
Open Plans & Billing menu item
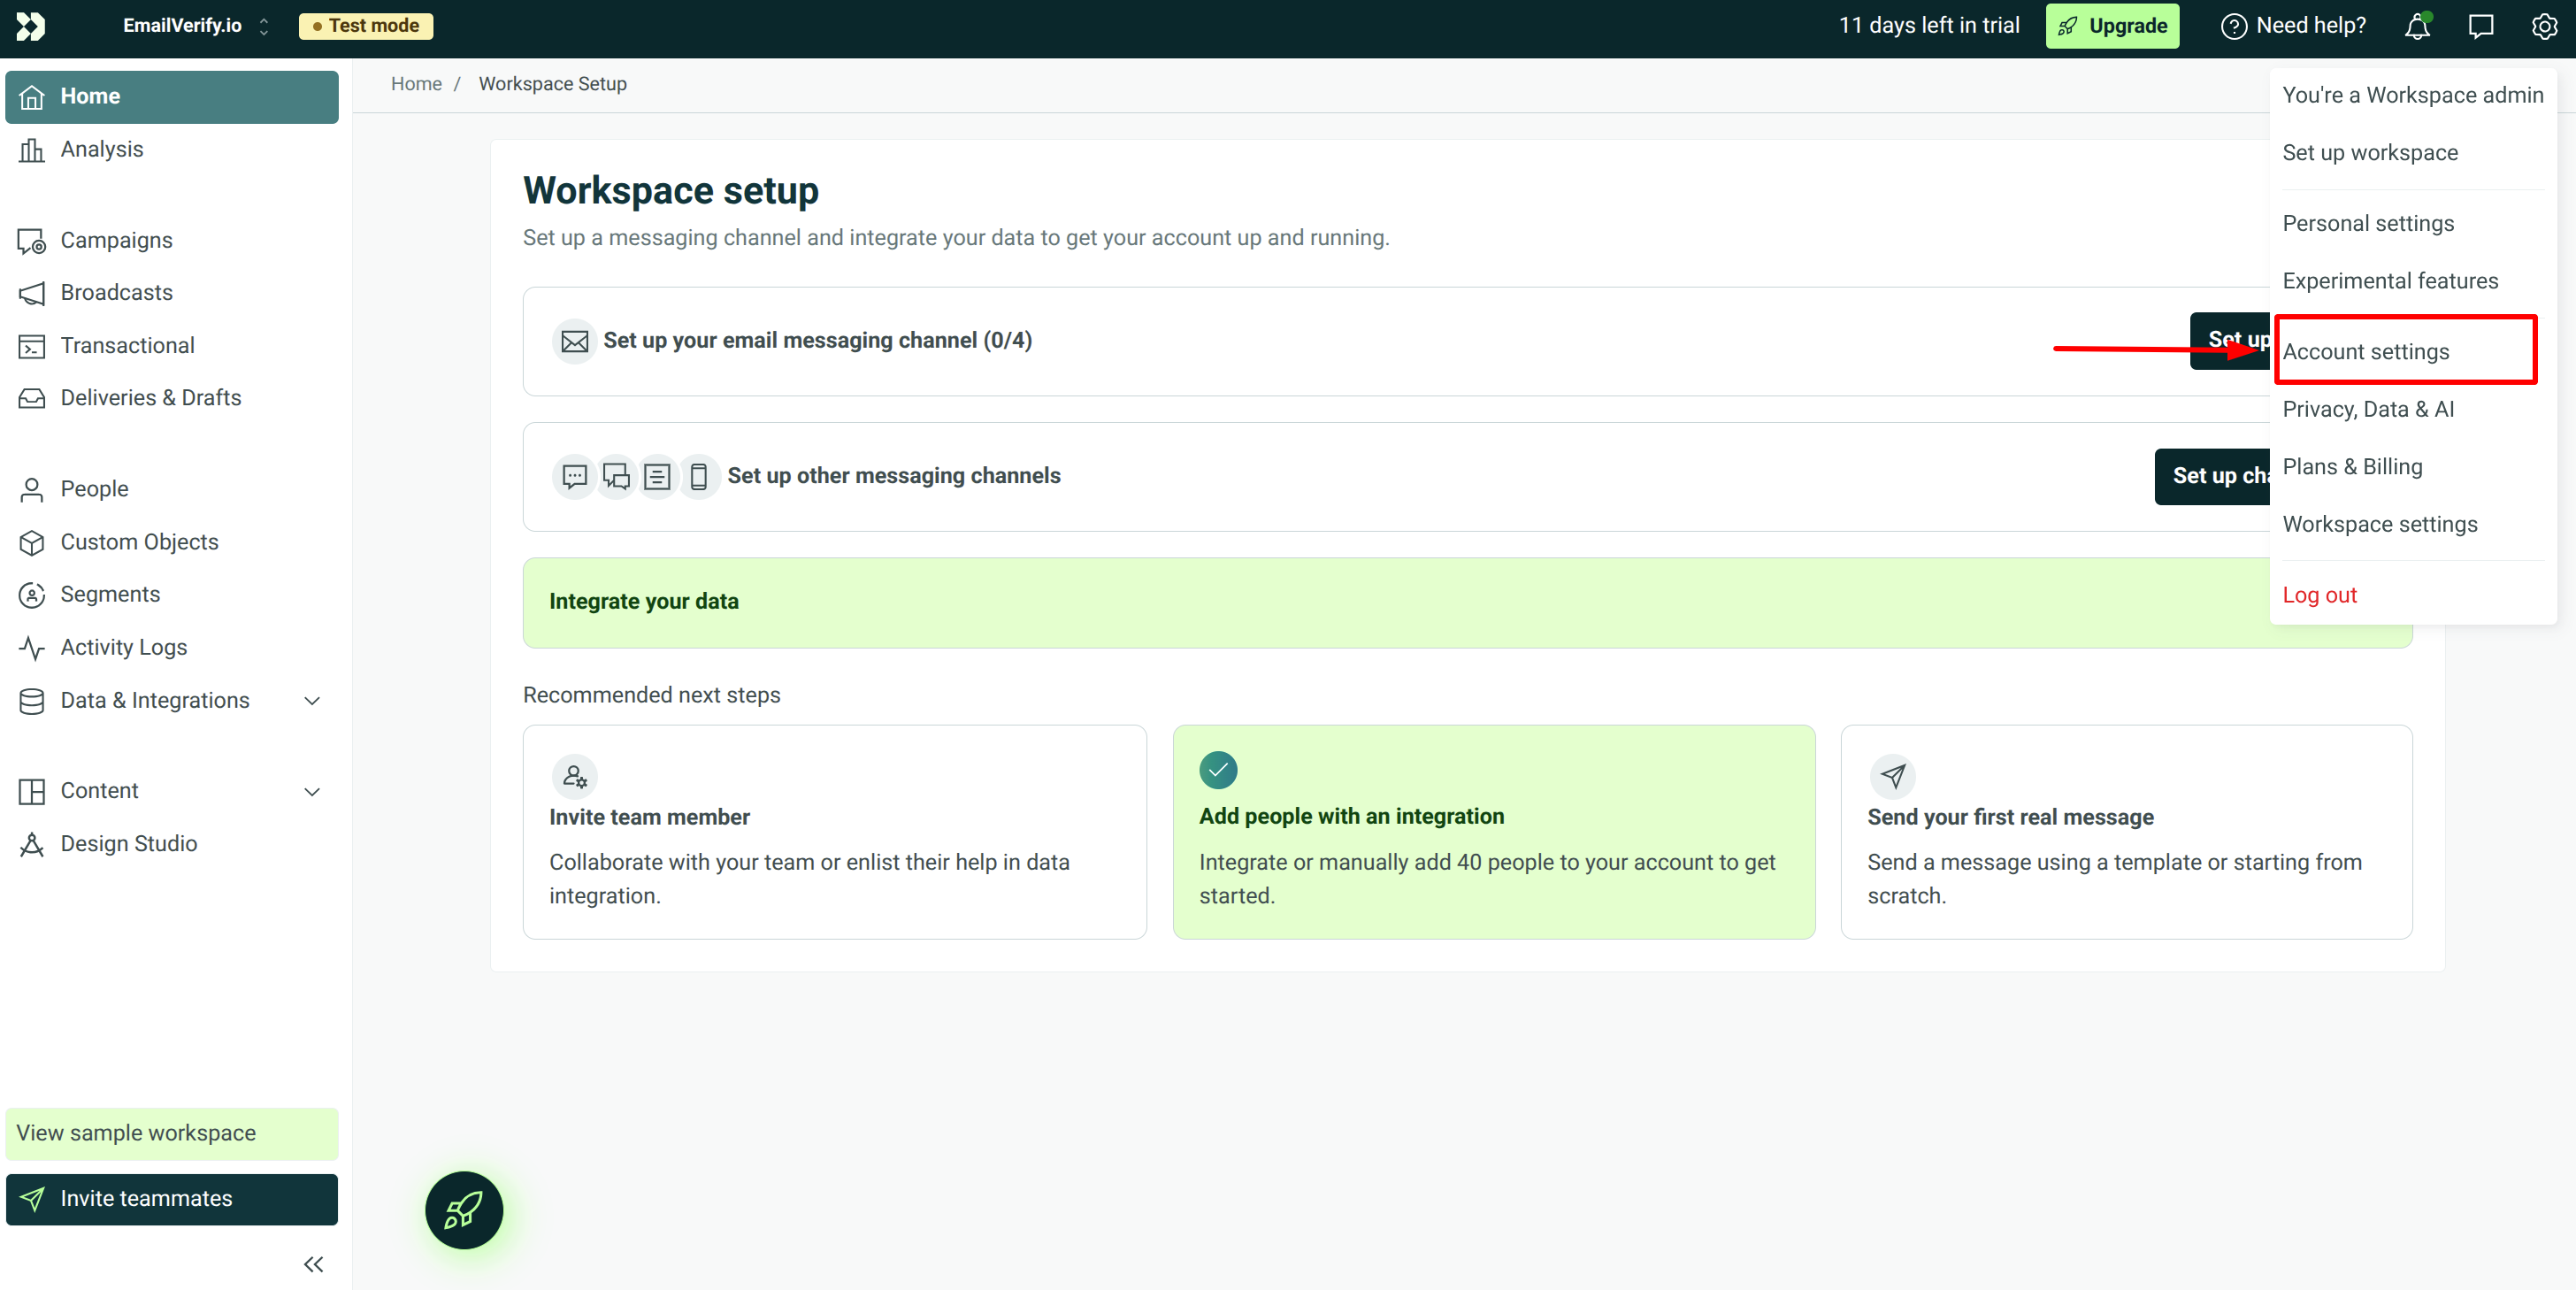click(x=2352, y=466)
